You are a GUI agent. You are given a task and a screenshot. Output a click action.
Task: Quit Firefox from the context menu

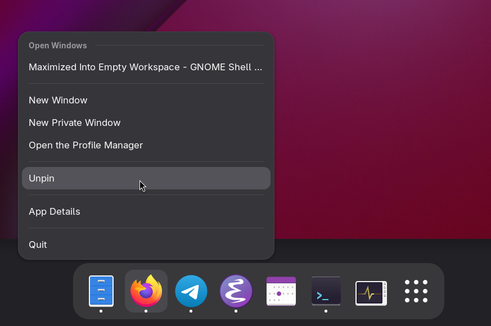point(38,244)
